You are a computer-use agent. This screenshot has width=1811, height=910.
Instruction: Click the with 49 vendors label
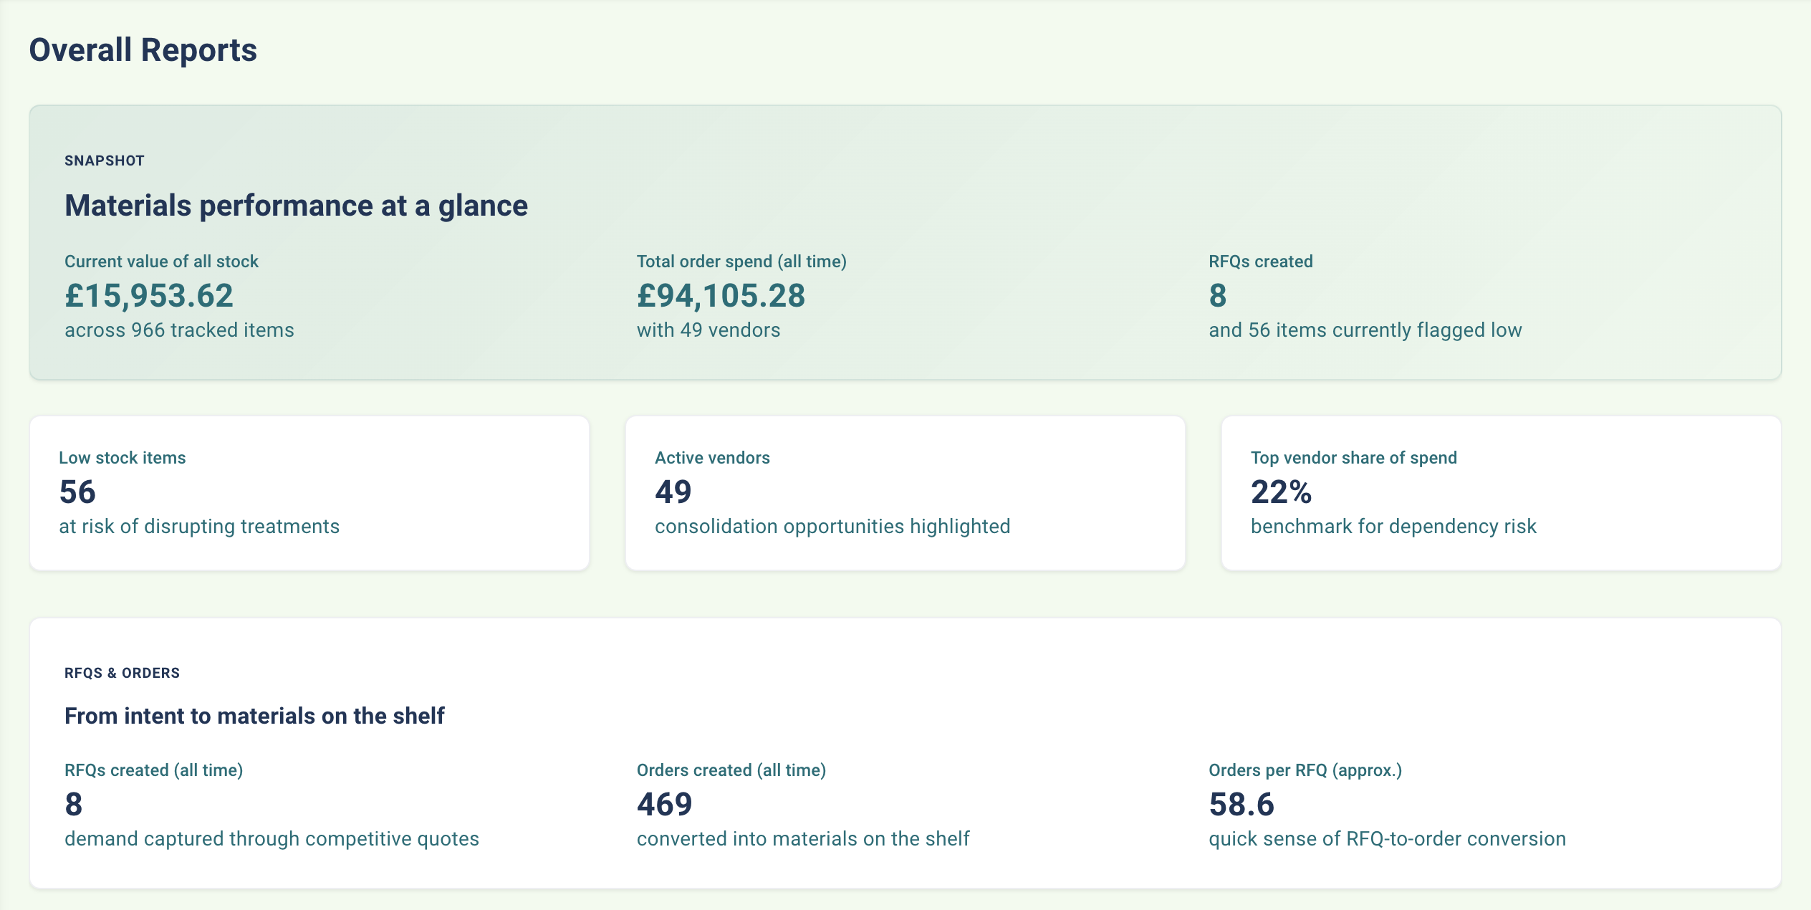[708, 330]
